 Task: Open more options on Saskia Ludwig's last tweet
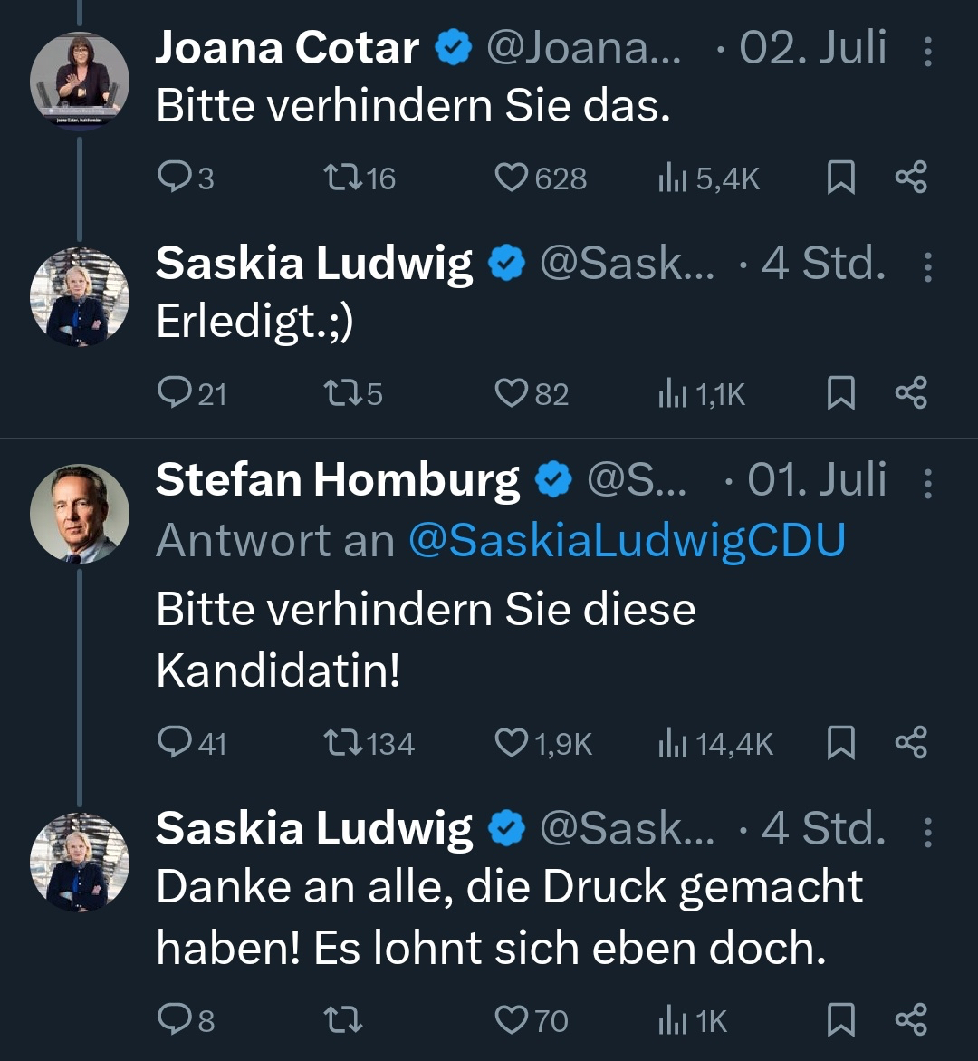(x=928, y=830)
